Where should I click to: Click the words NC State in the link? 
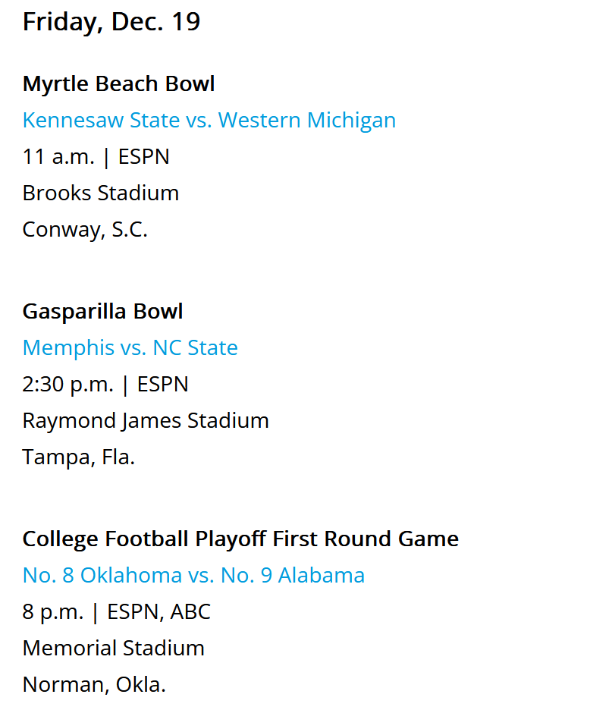[195, 347]
